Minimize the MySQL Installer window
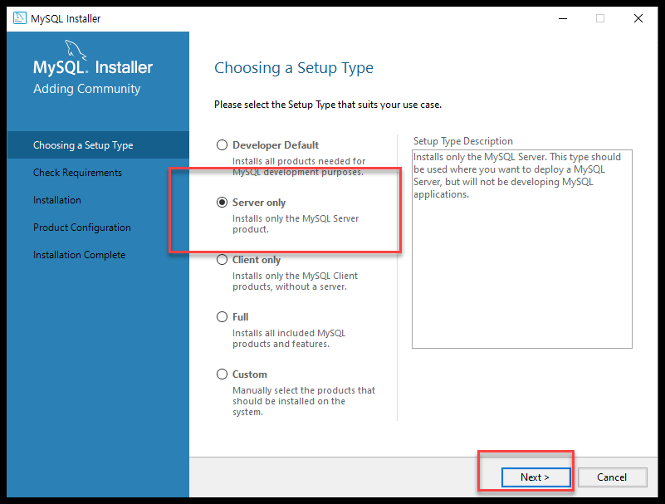665x504 pixels. pyautogui.click(x=563, y=18)
